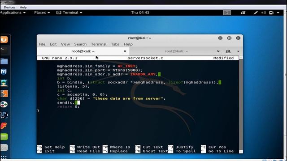Open the new tab button in terminal
Viewport: 287px width, 161px height.
[228, 51]
